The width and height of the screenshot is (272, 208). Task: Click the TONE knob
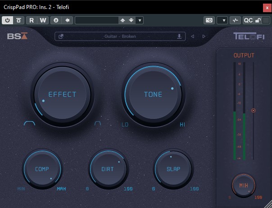coord(154,95)
